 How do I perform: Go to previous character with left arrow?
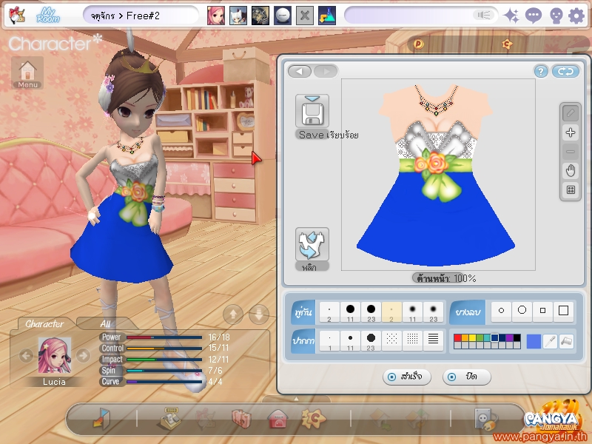[26, 356]
